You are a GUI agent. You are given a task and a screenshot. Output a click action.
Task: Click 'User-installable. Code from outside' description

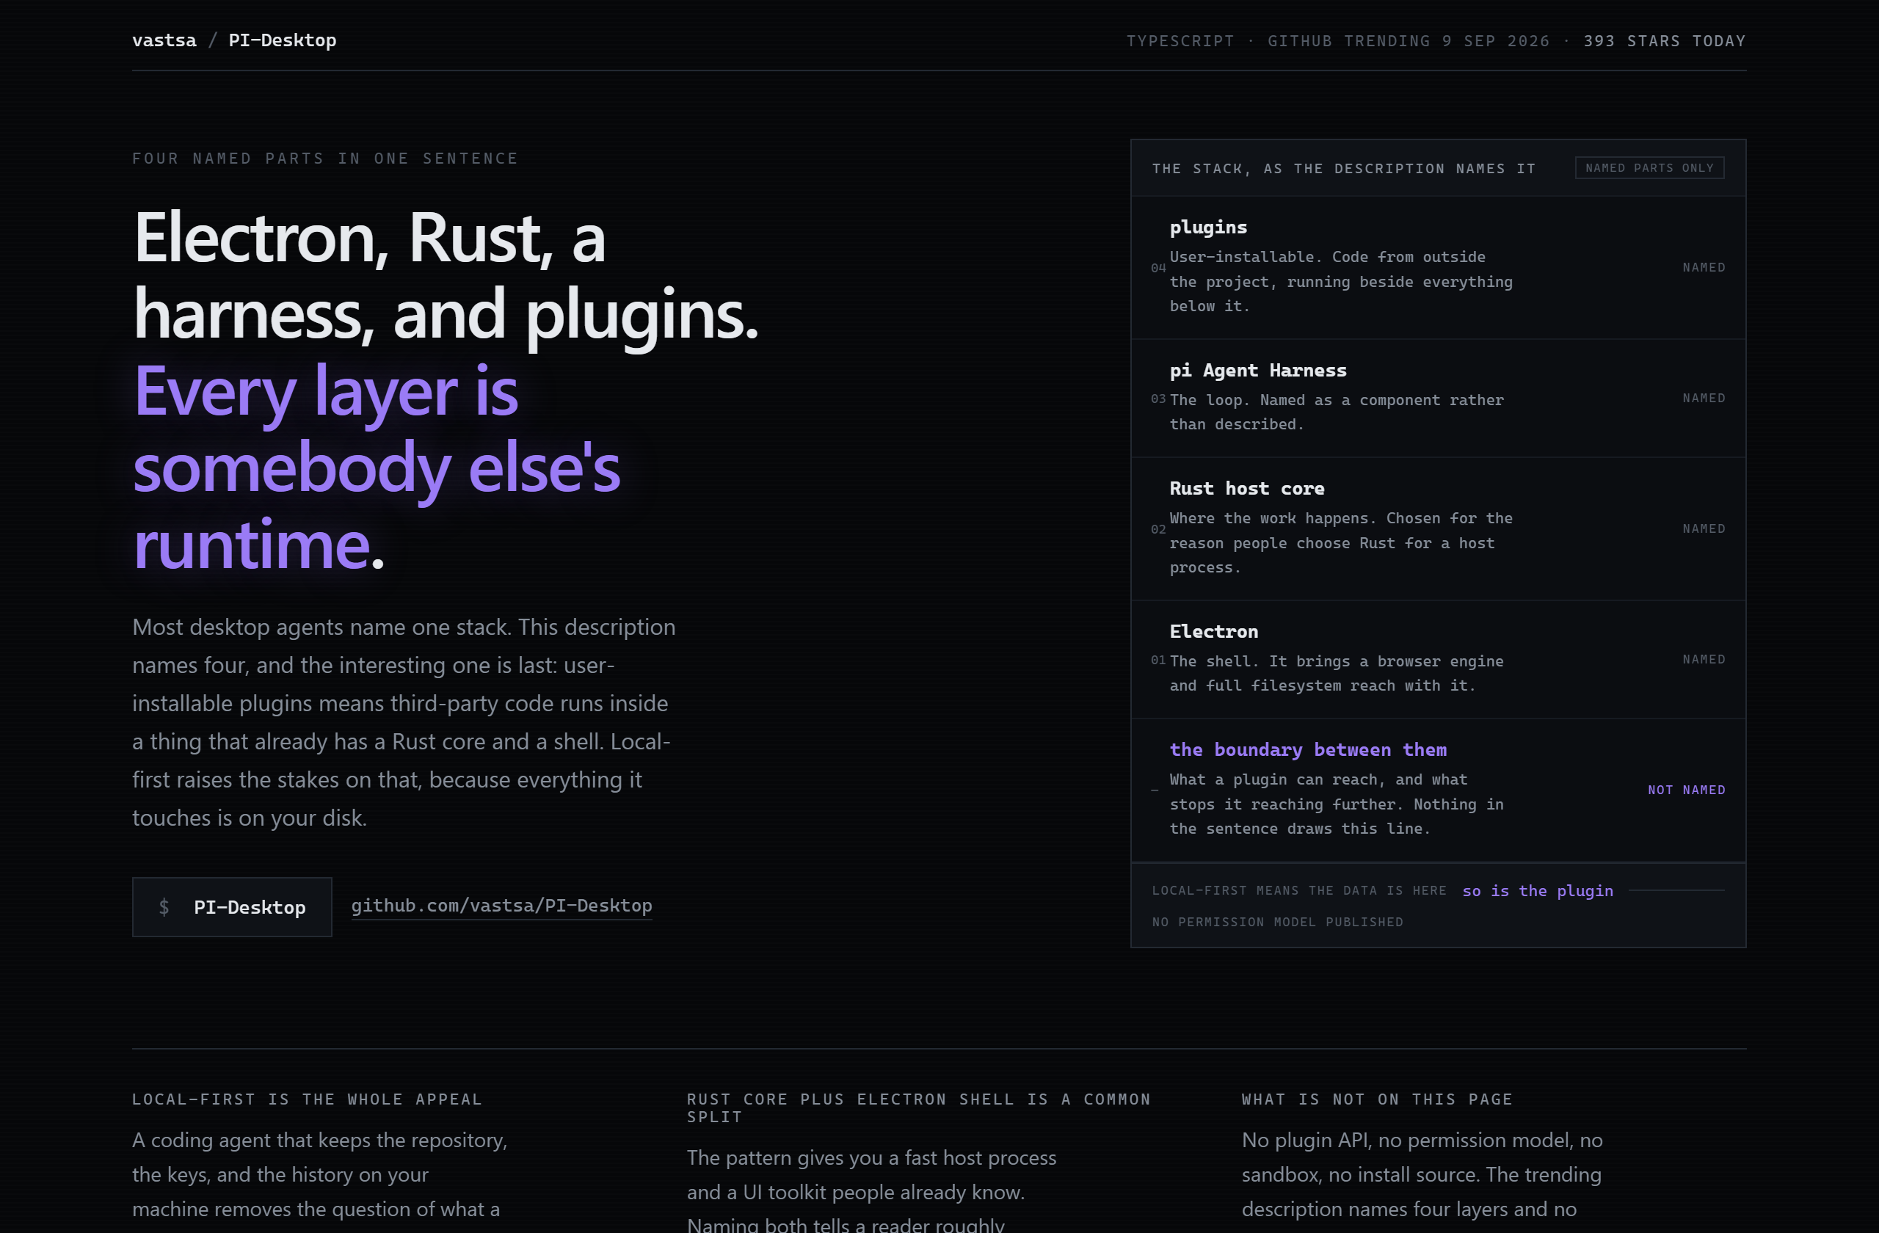(1340, 282)
